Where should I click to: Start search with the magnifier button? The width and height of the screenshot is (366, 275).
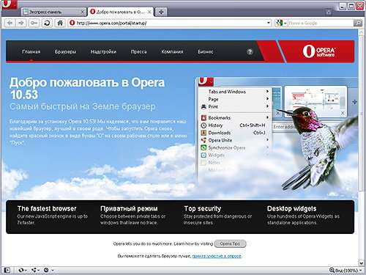358,23
